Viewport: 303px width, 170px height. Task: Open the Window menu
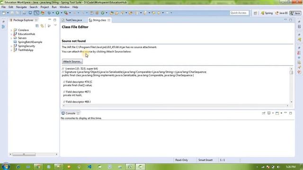tap(64, 7)
